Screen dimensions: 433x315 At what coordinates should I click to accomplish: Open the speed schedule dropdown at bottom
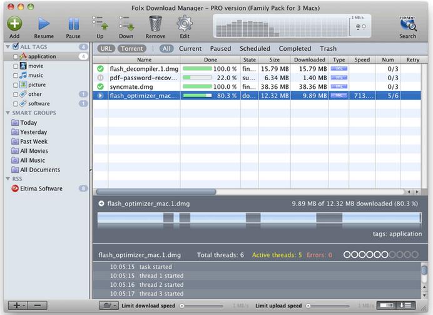108,306
